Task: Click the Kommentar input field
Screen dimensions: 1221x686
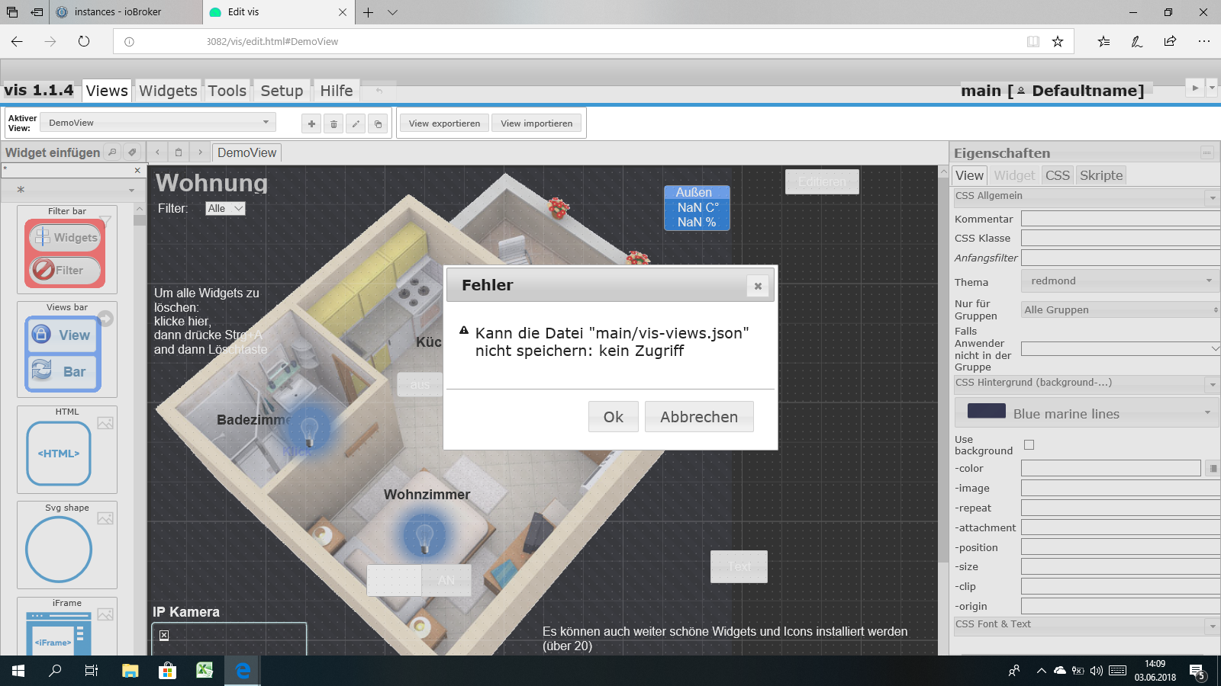Action: [1120, 219]
